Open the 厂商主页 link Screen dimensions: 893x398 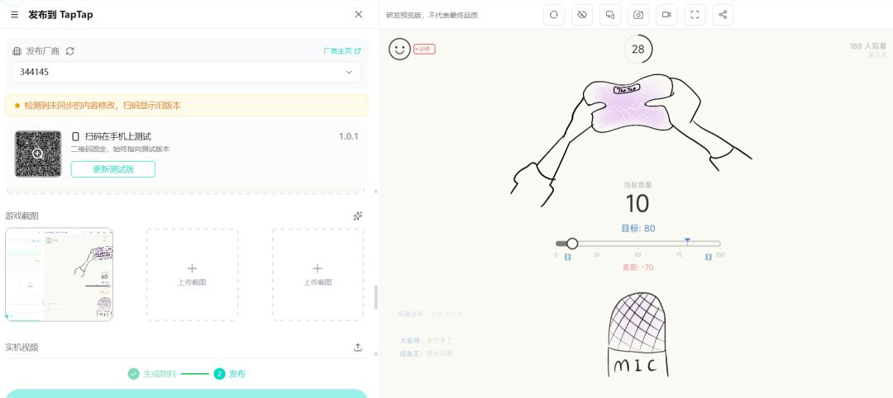pos(341,51)
